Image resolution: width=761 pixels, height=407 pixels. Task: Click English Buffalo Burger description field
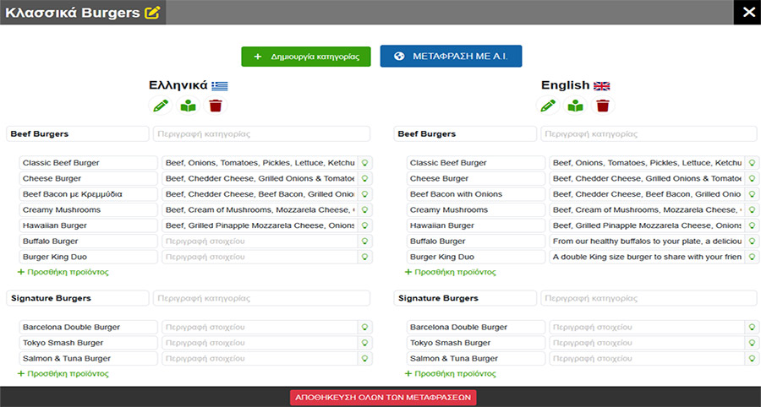(647, 241)
